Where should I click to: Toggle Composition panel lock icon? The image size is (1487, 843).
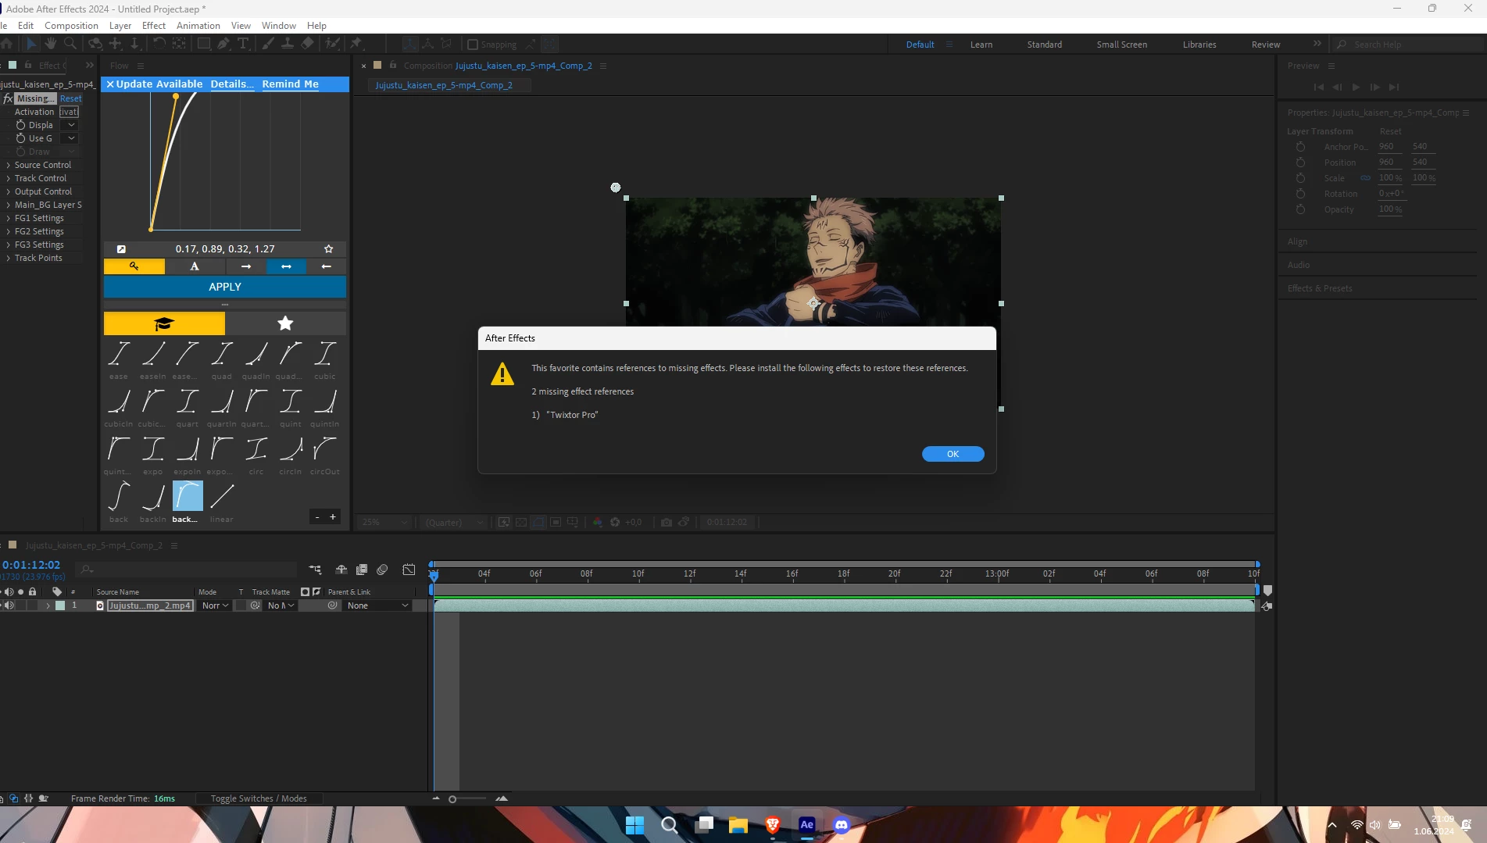(393, 66)
